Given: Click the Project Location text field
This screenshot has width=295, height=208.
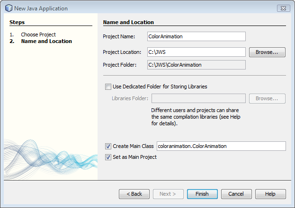Looking at the screenshot, I should click(x=197, y=52).
